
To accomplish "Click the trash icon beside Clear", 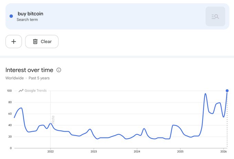I will coord(35,42).
